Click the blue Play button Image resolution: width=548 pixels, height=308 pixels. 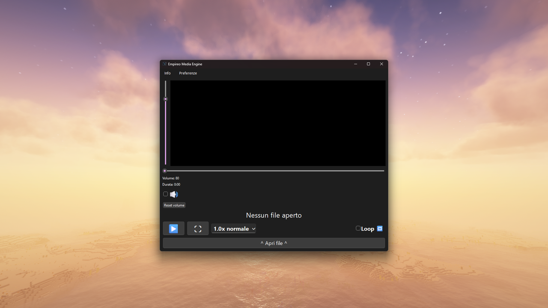click(x=173, y=228)
